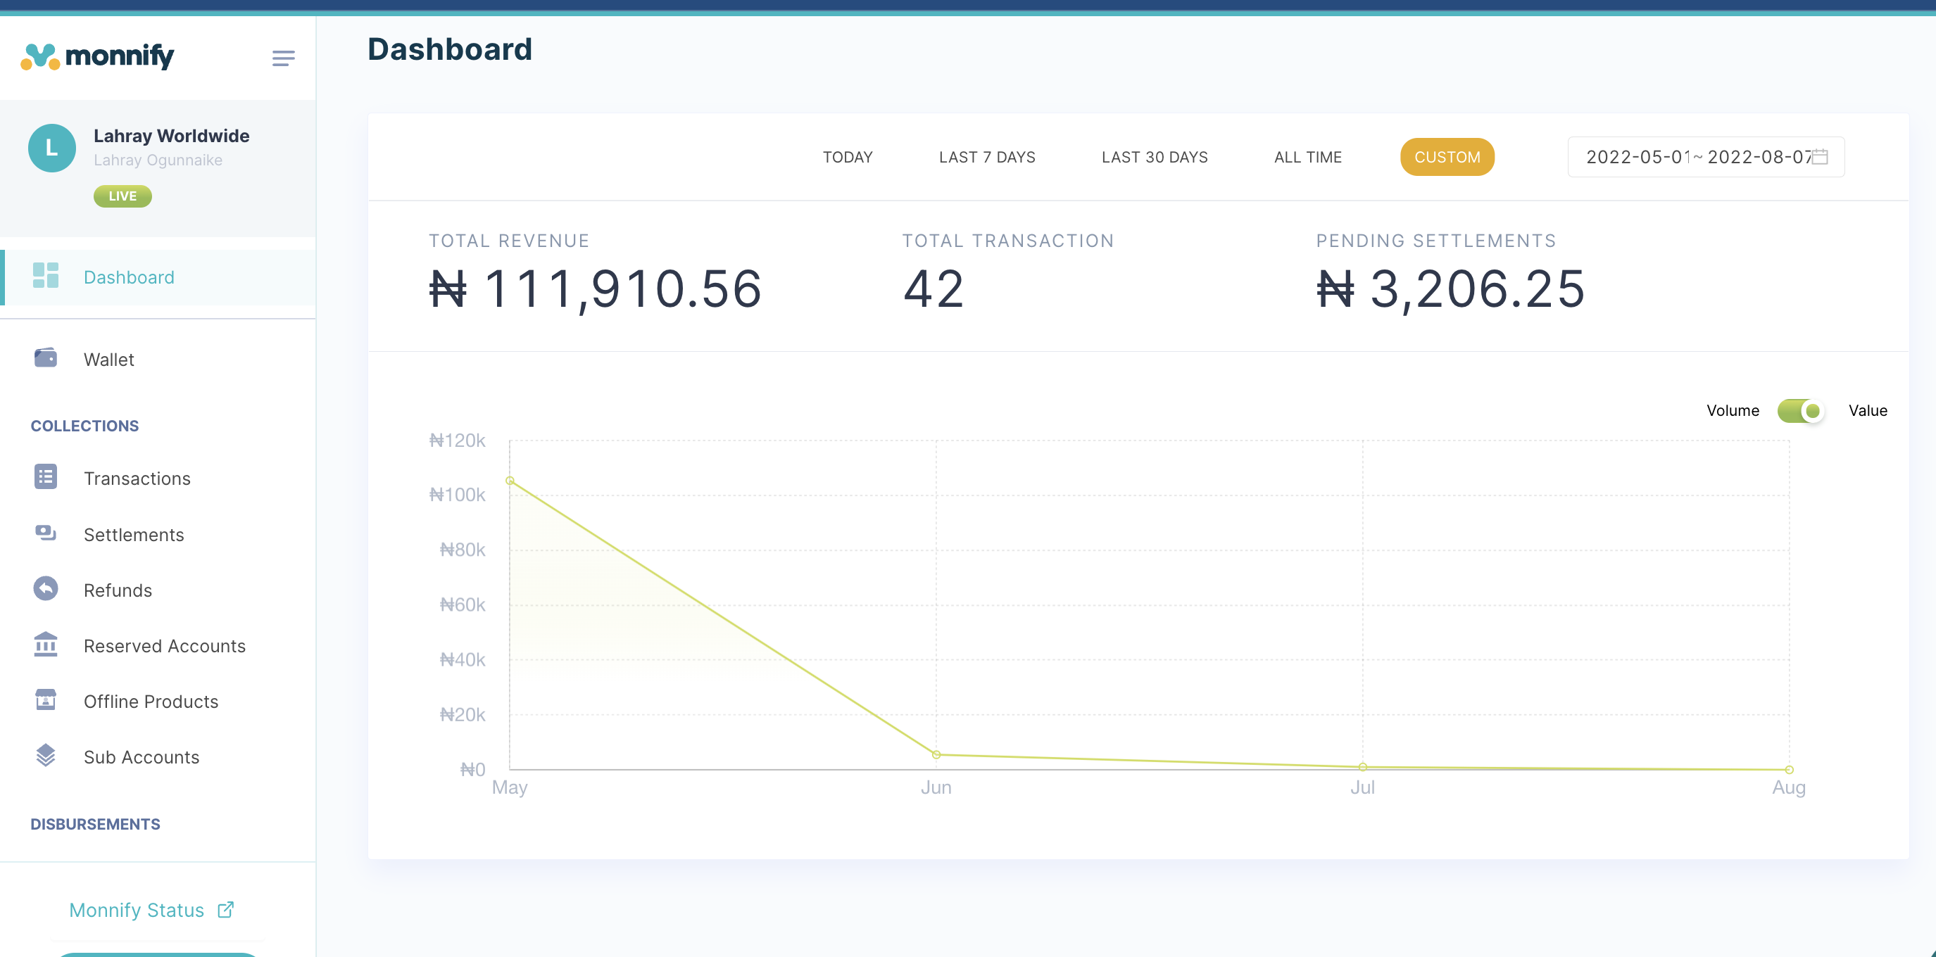The width and height of the screenshot is (1936, 957).
Task: Switch to LAST 30 DAYS range
Action: [1154, 157]
